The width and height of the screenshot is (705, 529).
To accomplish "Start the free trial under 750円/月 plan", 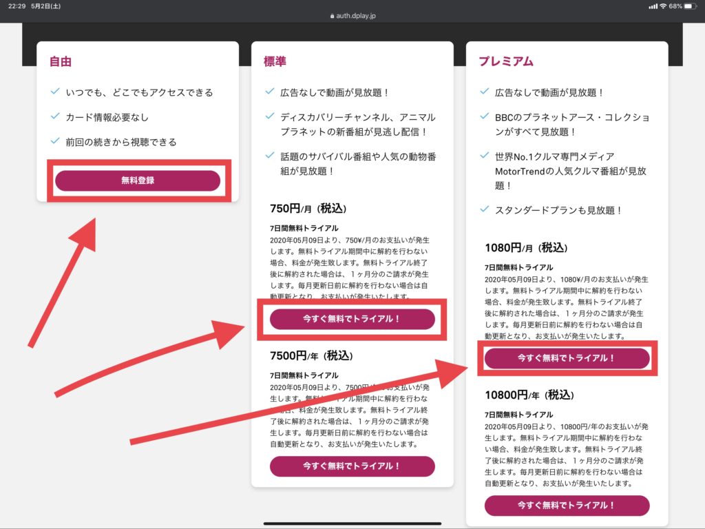I will (352, 319).
